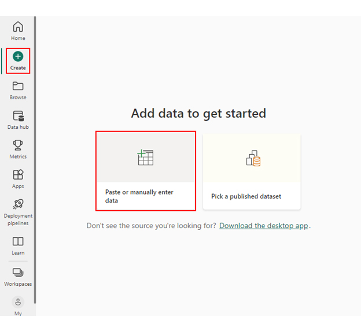Open Deployment pipelines
361x332 pixels.
(x=18, y=212)
